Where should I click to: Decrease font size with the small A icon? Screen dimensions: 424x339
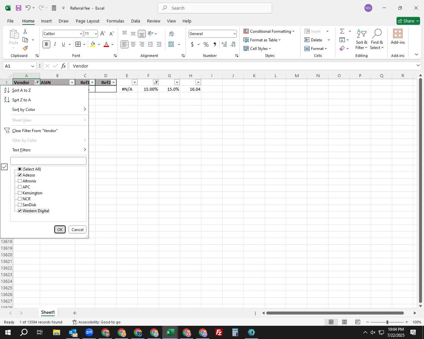pos(112,33)
